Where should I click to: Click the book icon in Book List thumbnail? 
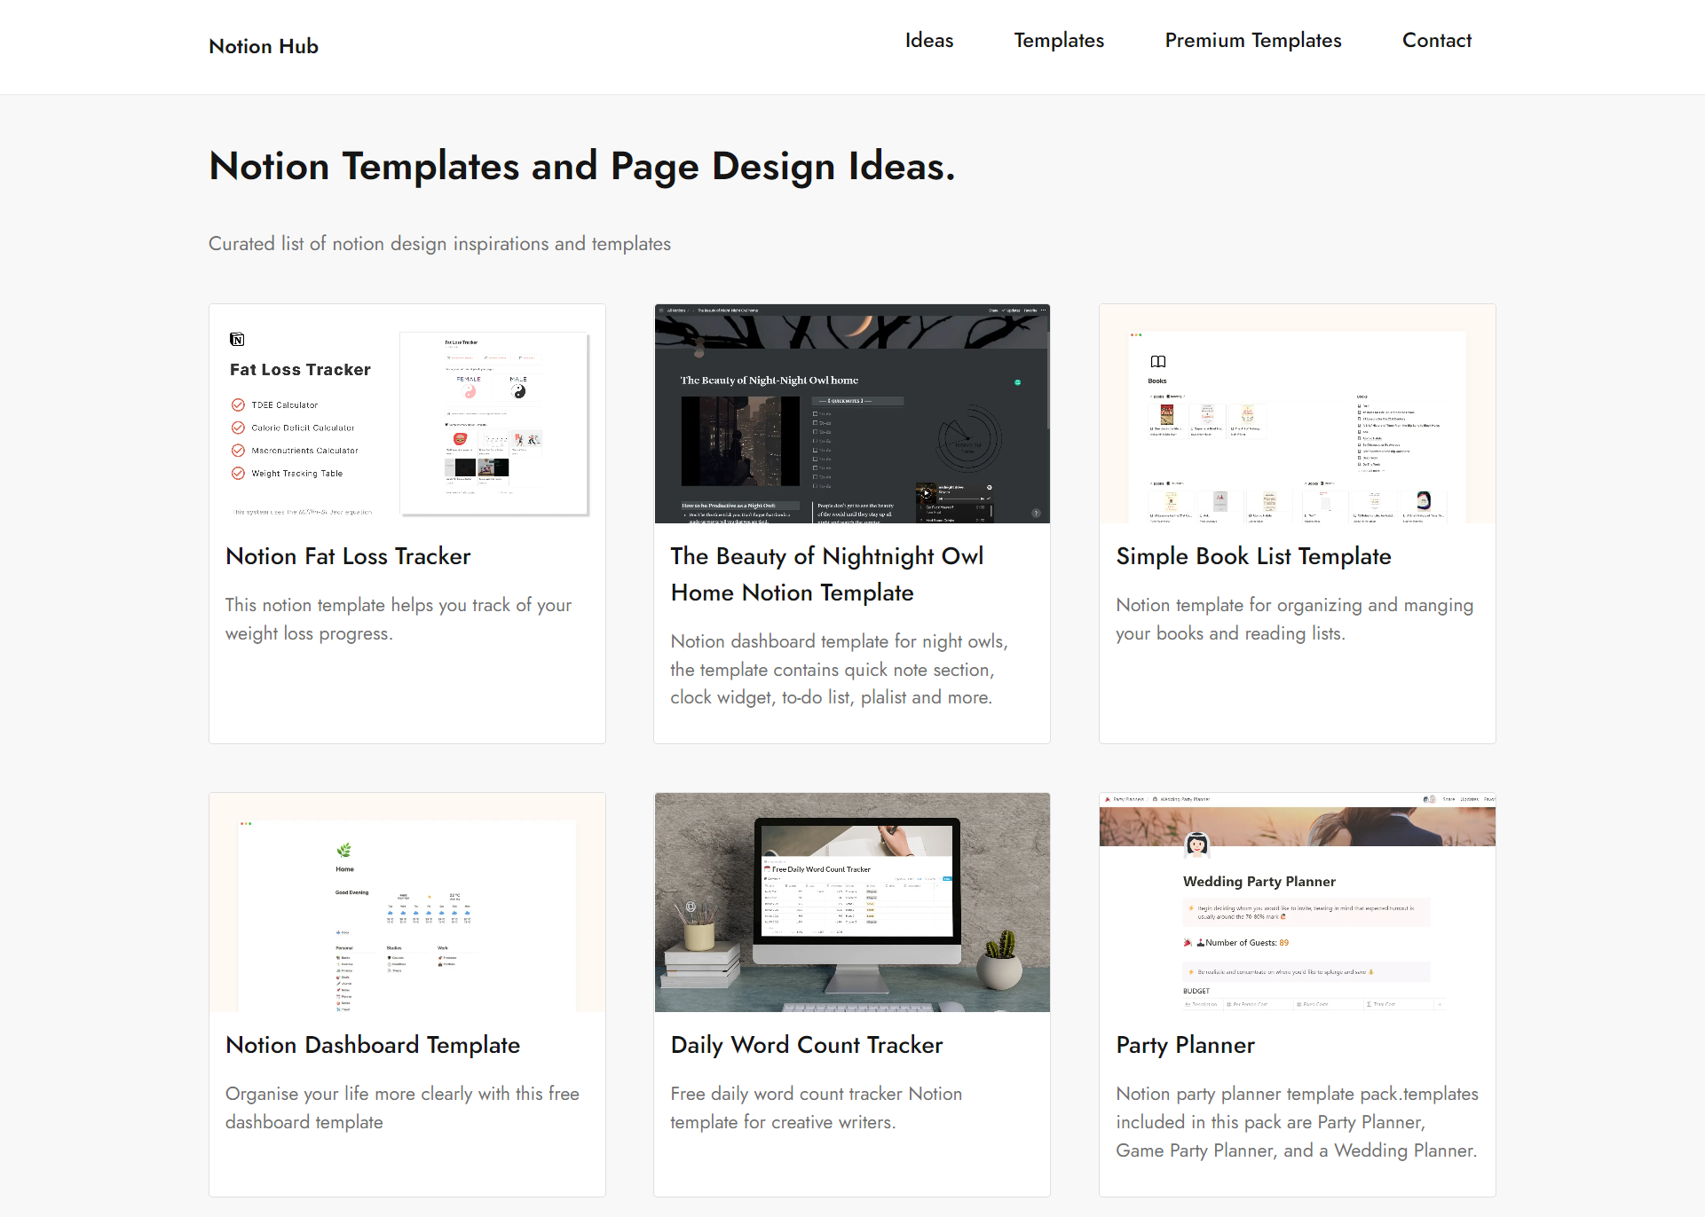click(x=1157, y=361)
